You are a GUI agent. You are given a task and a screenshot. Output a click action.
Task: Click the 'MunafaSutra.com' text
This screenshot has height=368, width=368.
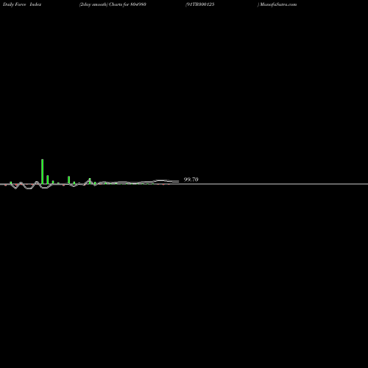click(x=278, y=4)
